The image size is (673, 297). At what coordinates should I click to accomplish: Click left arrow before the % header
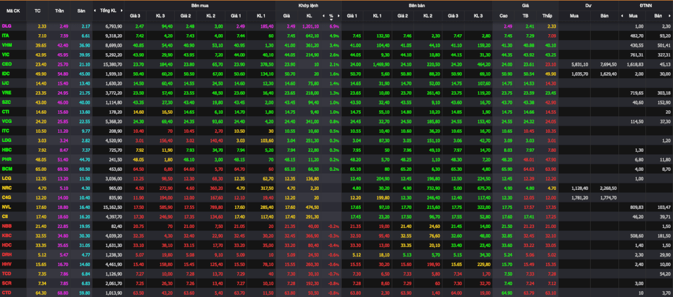coord(323,16)
